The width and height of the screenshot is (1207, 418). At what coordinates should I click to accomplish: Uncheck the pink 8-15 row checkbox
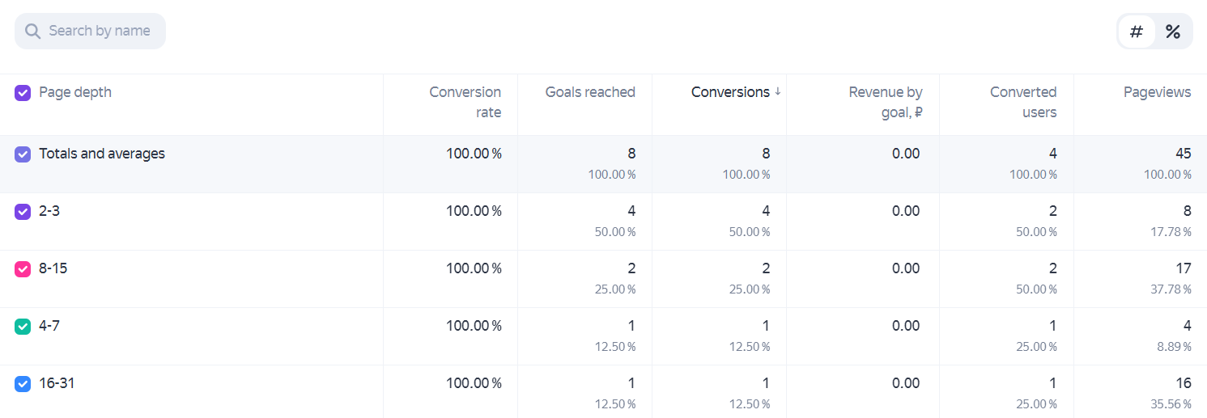(23, 269)
